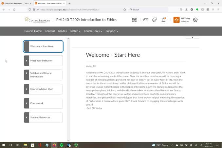
Task: Open Windows Start menu
Action: [3, 145]
